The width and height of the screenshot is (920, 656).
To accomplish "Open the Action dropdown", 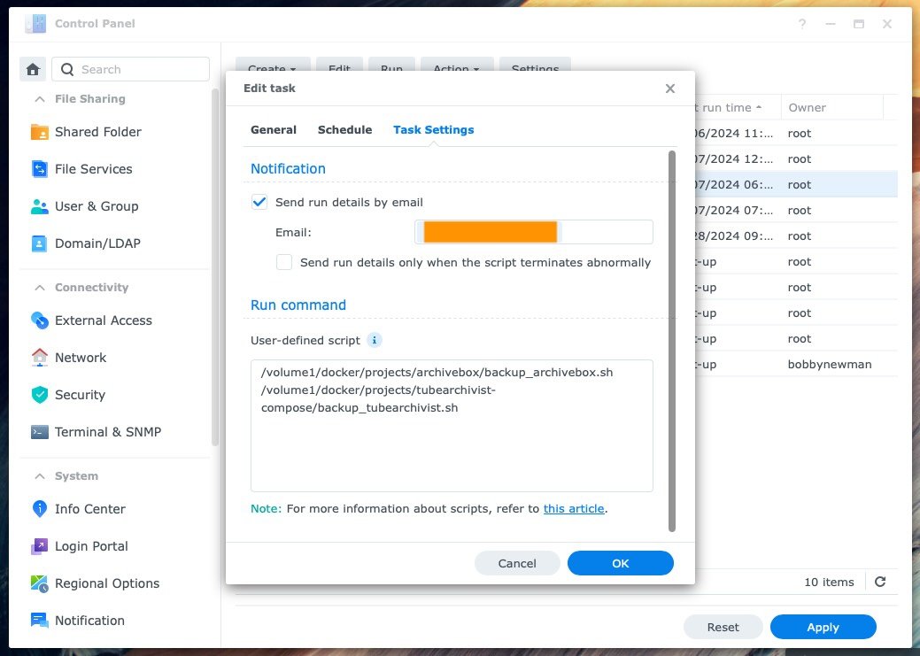I will pos(457,65).
